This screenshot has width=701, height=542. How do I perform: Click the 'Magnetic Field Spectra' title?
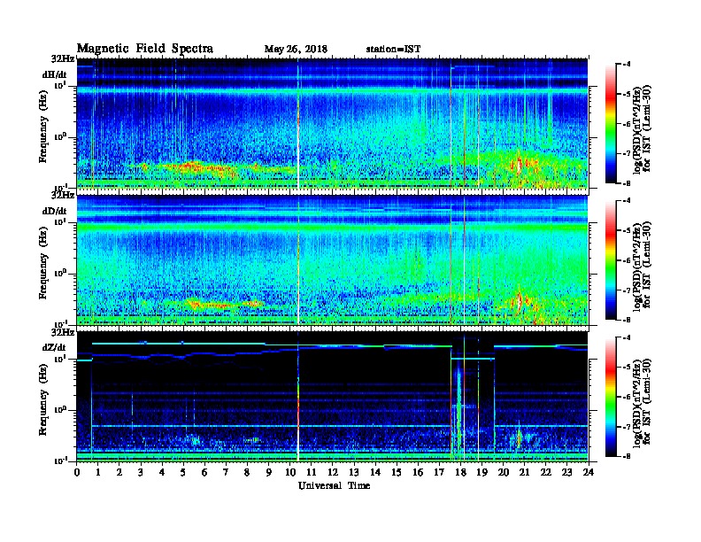coord(145,49)
